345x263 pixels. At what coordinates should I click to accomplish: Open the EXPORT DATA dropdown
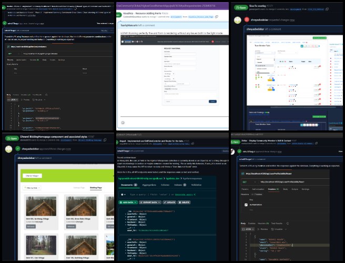(x=150, y=203)
